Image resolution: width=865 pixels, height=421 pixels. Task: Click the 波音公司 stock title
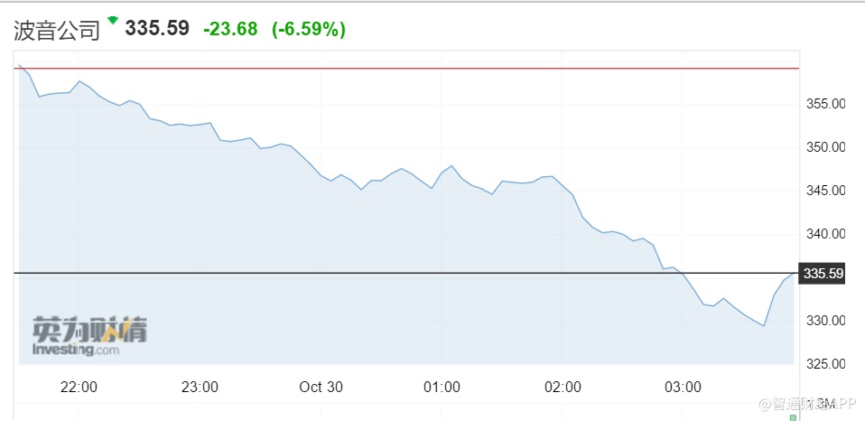[x=56, y=30]
